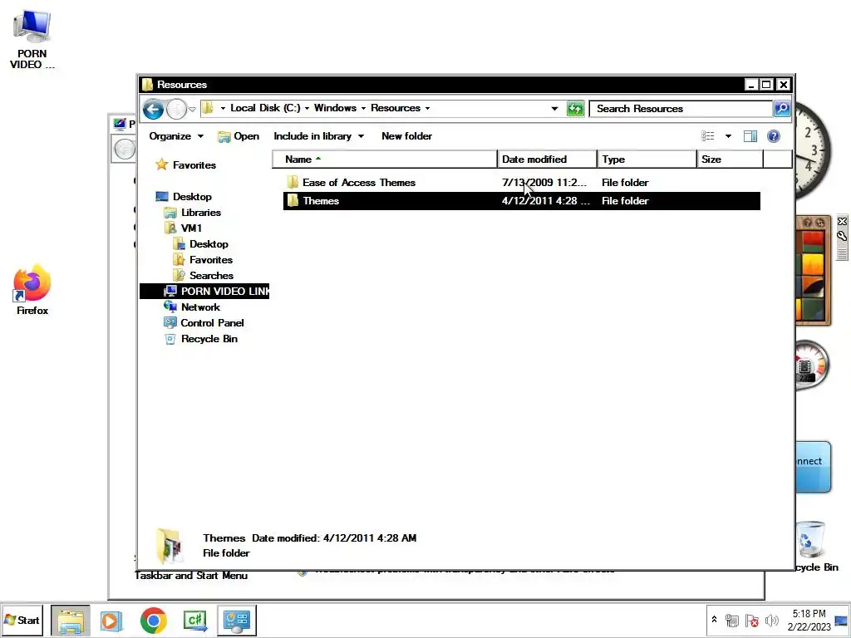Select Windows in the address breadcrumb
This screenshot has height=638, width=851.
[335, 108]
